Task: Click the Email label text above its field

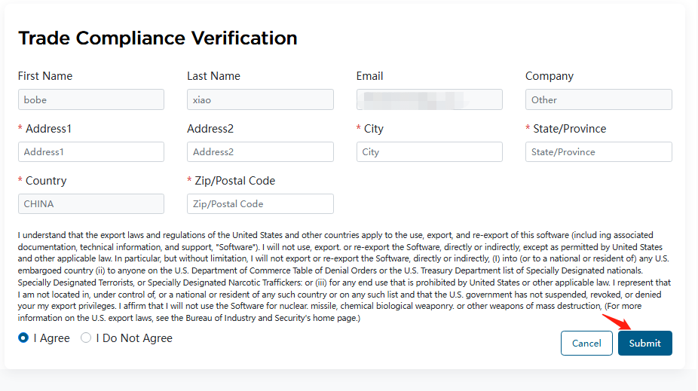Action: pos(369,76)
